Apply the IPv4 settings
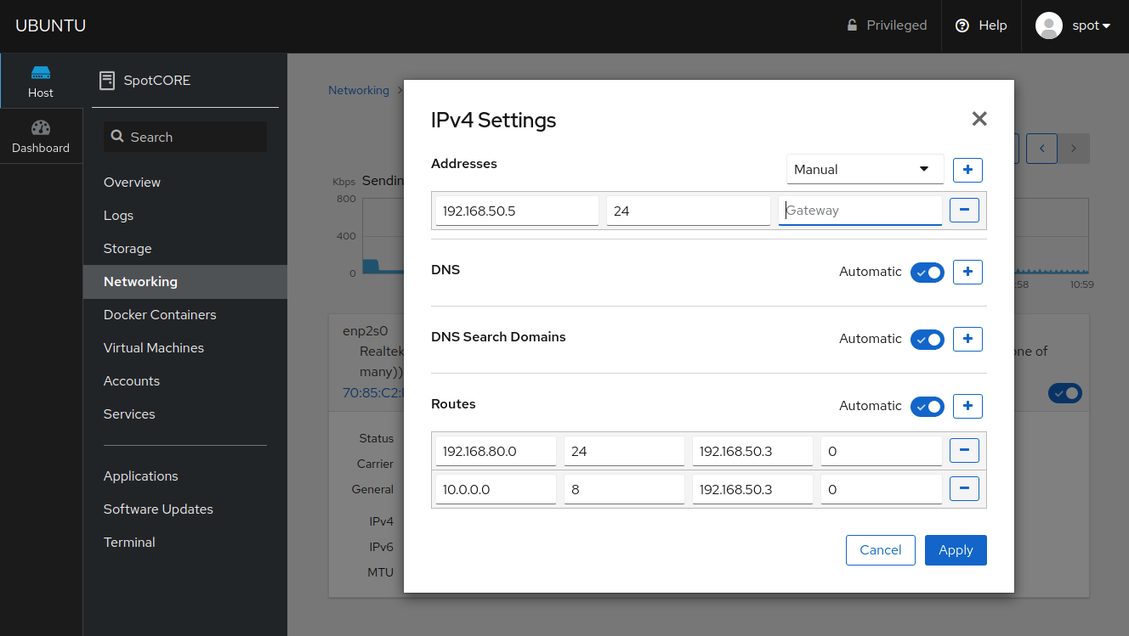Viewport: 1129px width, 636px height. (956, 550)
